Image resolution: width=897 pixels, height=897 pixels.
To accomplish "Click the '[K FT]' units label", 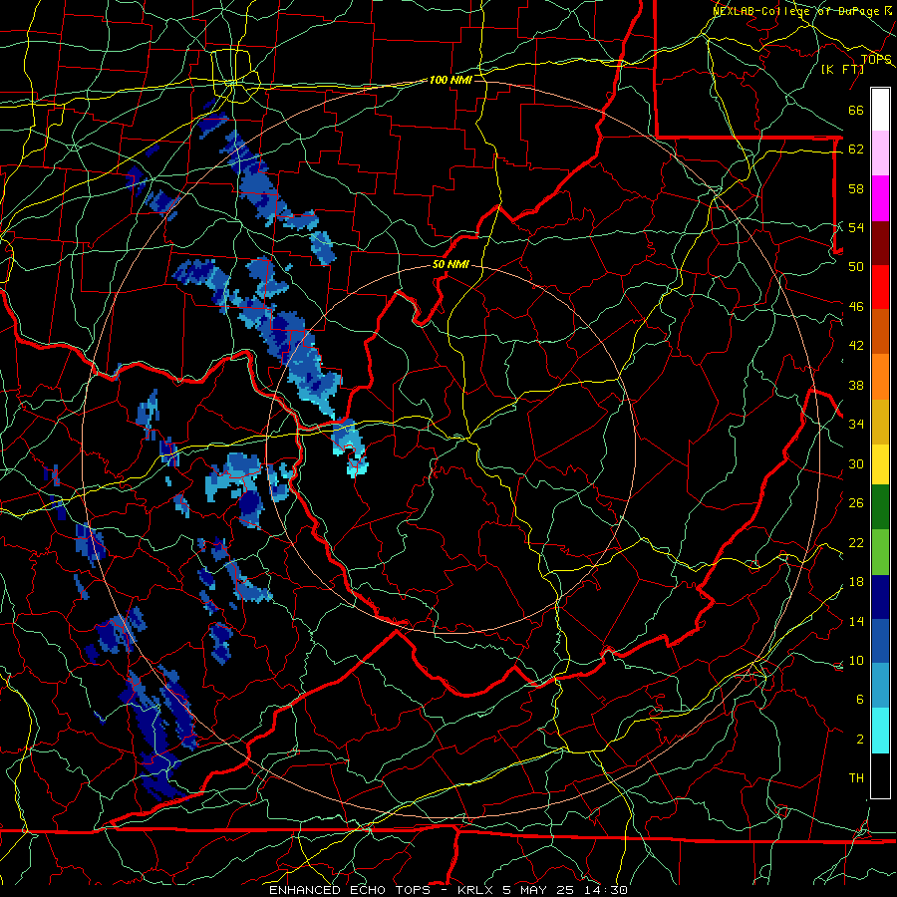I will (x=842, y=69).
